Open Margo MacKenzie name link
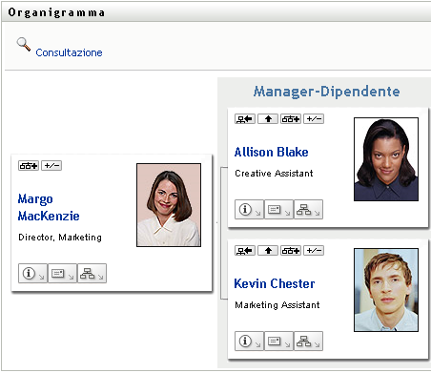Screen dimensions: 431x373 (49, 207)
